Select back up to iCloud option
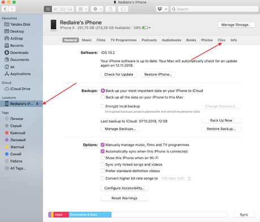The image size is (260, 222). coord(103,91)
